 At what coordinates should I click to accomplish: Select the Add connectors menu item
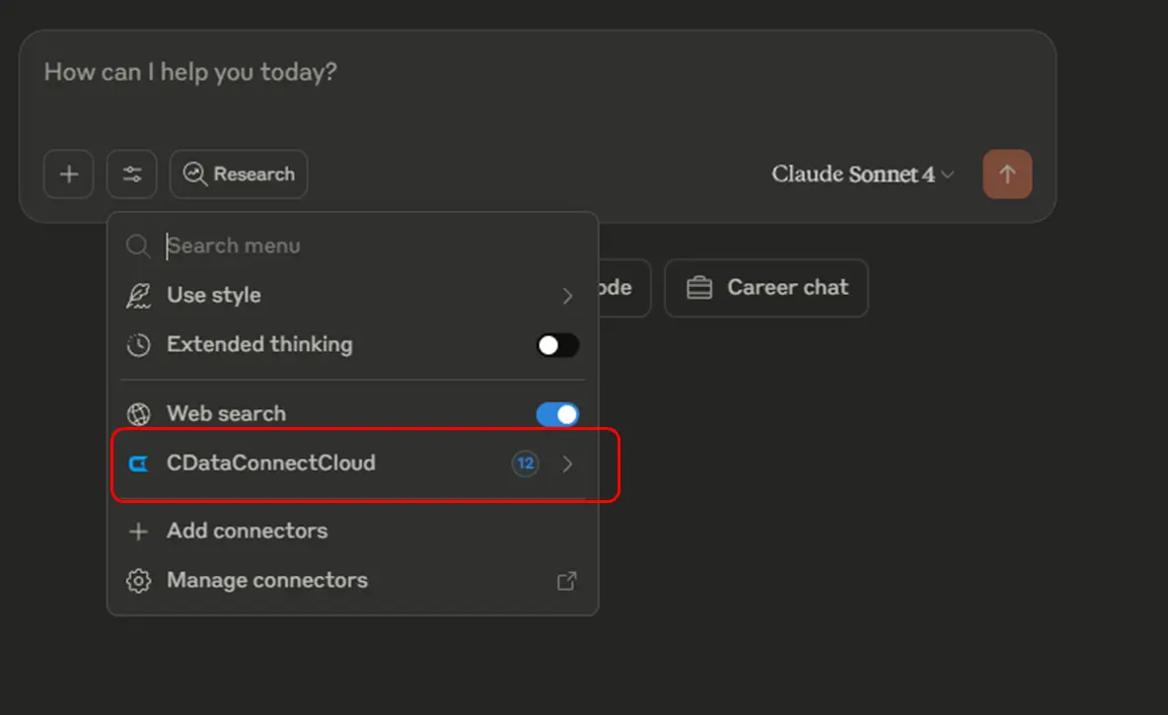tap(247, 532)
